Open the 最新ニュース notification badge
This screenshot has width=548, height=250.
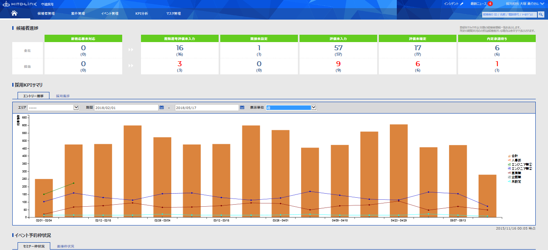490,4
